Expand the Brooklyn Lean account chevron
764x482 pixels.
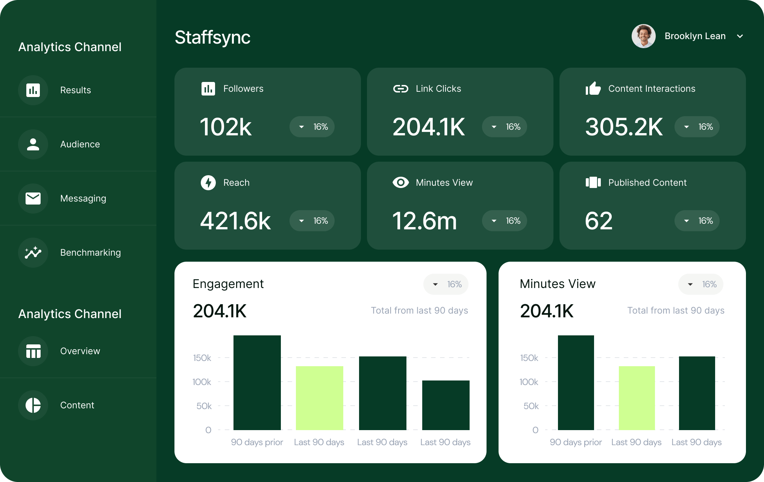740,36
